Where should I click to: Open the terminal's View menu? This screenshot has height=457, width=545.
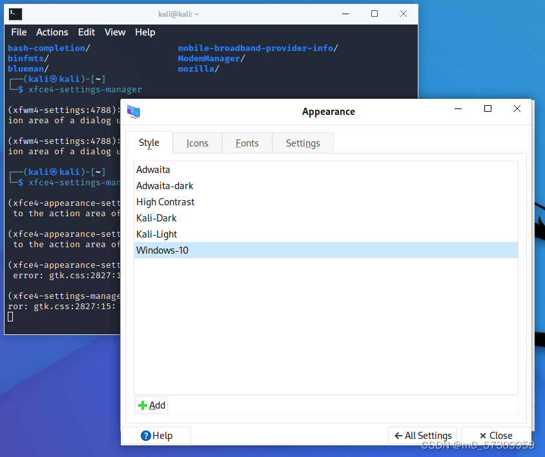coord(115,32)
